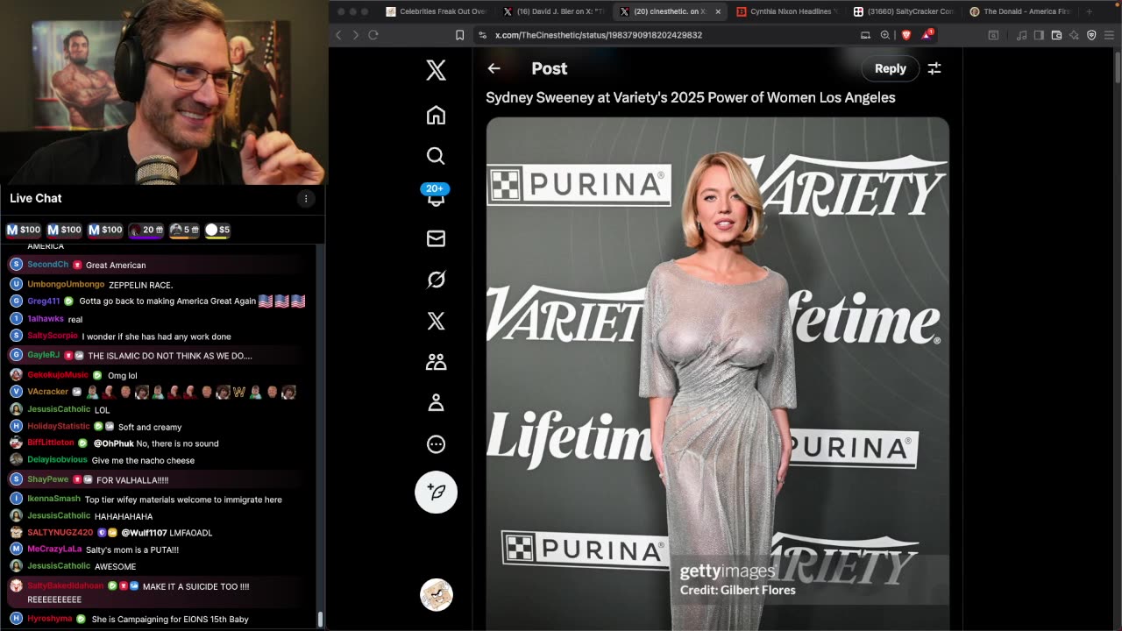The image size is (1122, 631).
Task: Click username Hyroshyma in chat
Action: [50, 619]
